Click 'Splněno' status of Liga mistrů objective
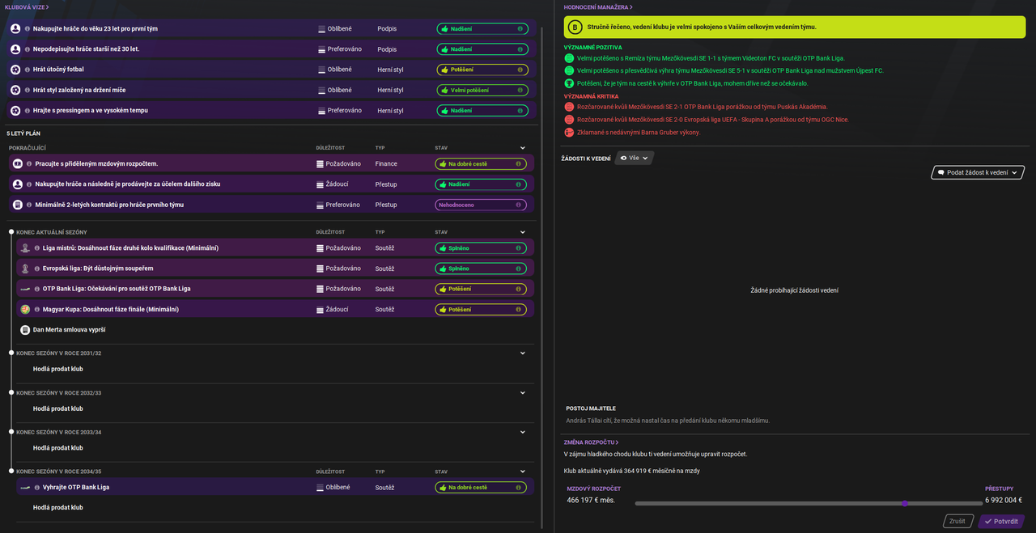1036x533 pixels. coord(481,248)
